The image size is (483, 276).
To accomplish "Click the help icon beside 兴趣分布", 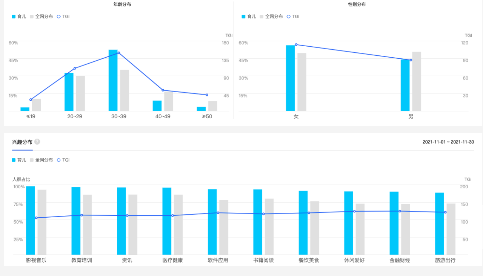I will (37, 142).
